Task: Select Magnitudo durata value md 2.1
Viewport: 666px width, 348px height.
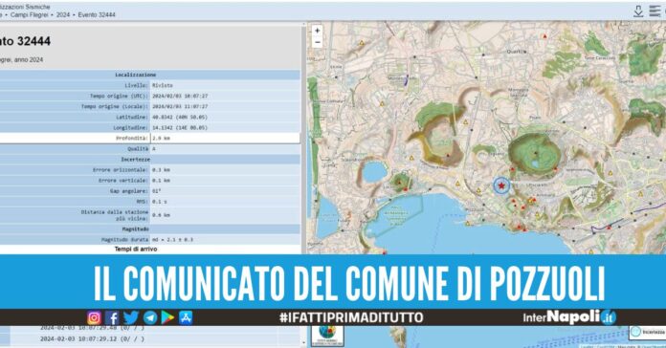Action: coord(172,240)
